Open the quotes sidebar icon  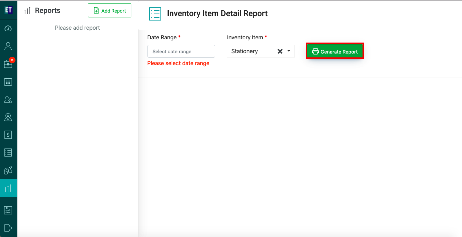8,170
